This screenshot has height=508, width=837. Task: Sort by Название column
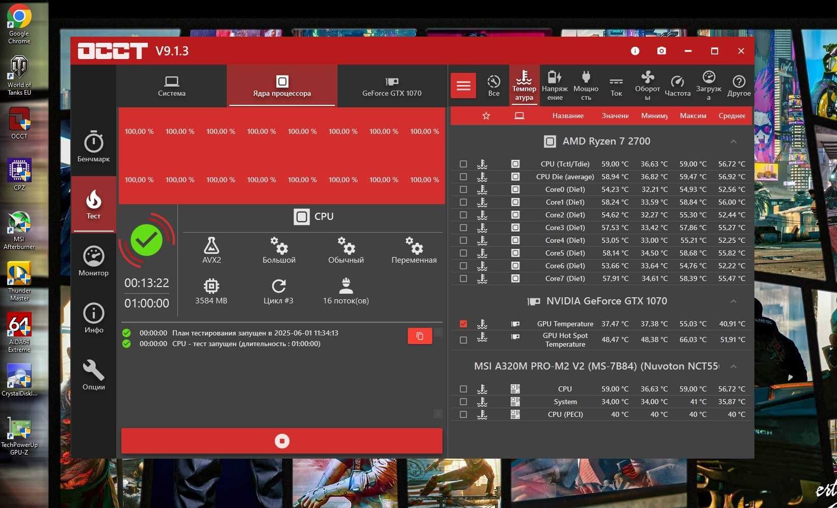pyautogui.click(x=568, y=116)
